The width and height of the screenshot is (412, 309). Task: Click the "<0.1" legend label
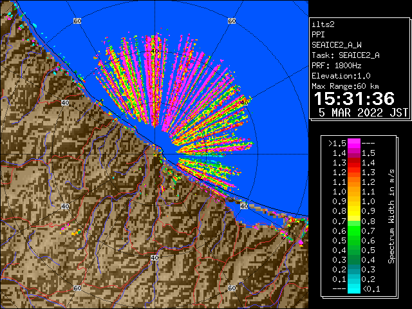(371, 289)
